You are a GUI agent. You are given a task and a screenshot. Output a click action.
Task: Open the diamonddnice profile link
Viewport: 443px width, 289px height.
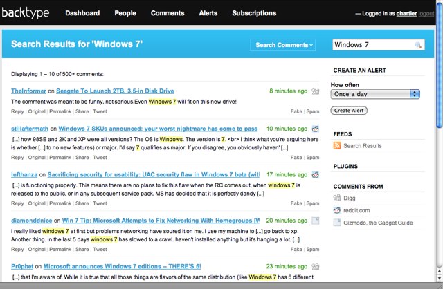pyautogui.click(x=32, y=221)
